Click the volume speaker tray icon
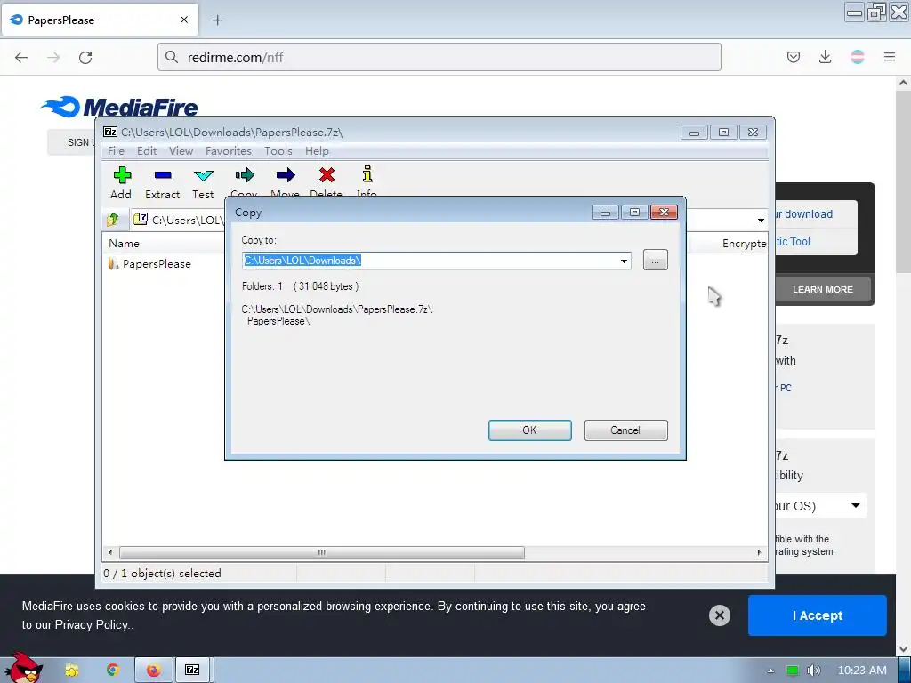Image resolution: width=911 pixels, height=683 pixels. 813,671
